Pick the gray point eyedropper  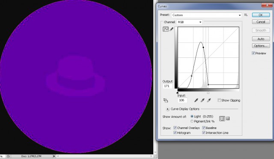click(x=203, y=100)
